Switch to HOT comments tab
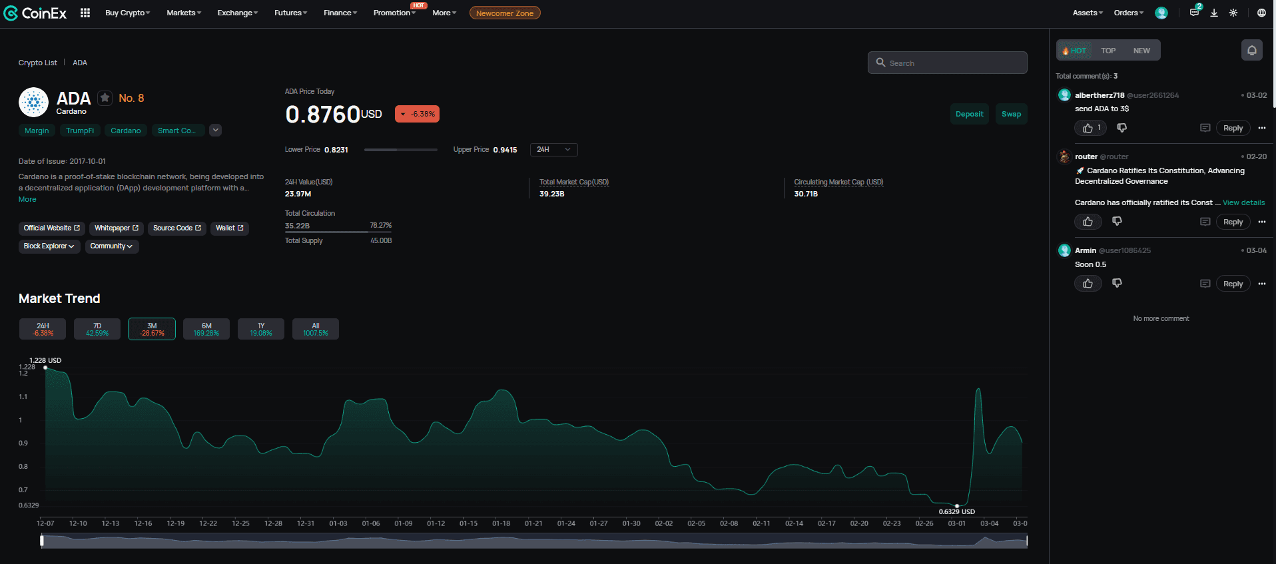The height and width of the screenshot is (564, 1276). coord(1074,51)
